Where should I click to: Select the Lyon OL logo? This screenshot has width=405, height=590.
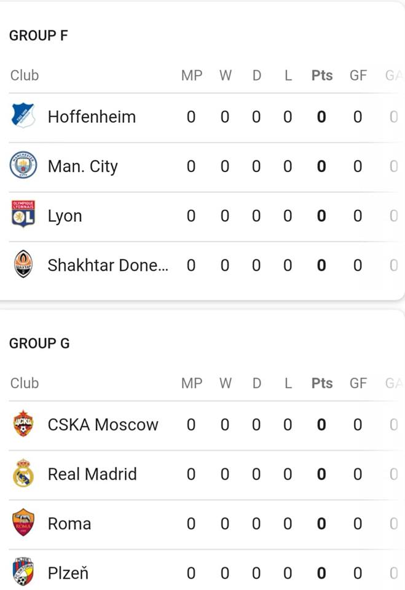click(23, 214)
